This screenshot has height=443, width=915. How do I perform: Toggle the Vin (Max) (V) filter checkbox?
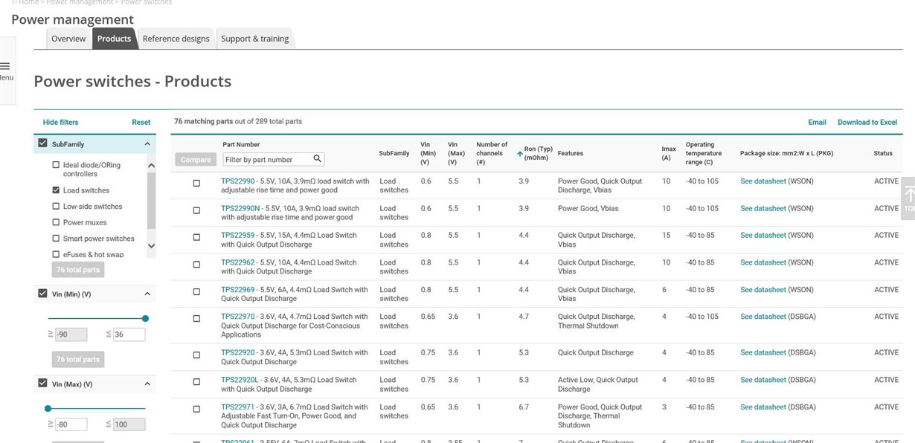[x=42, y=384]
